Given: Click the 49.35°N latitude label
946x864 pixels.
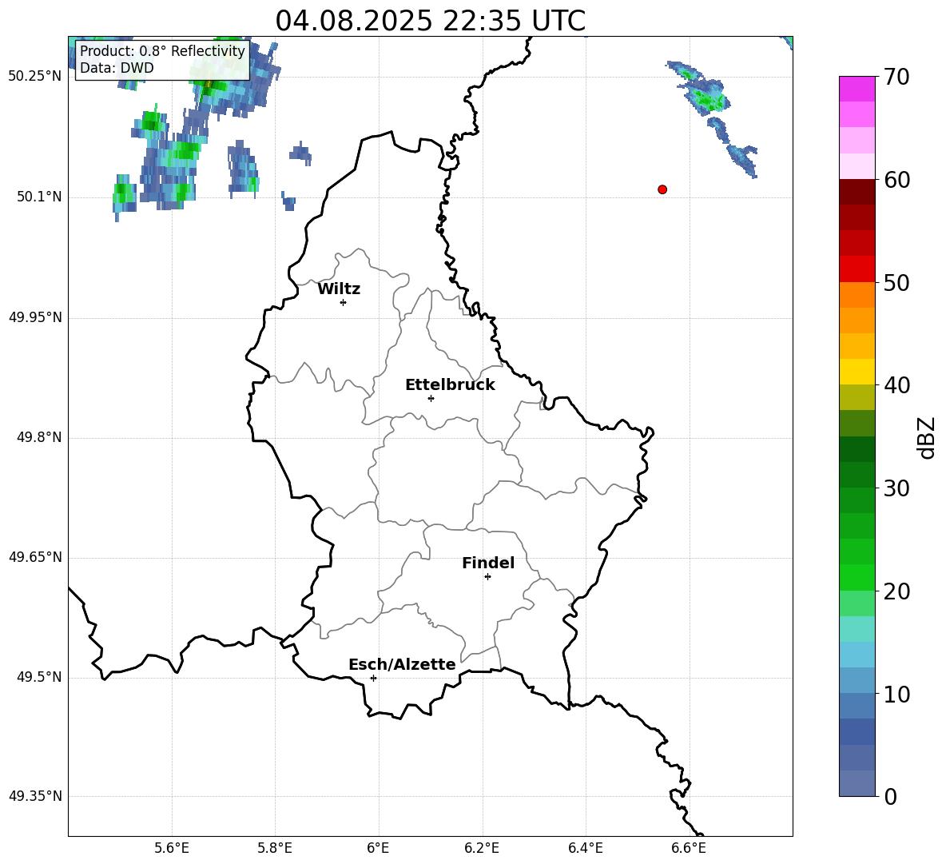Looking at the screenshot, I should click(x=35, y=796).
